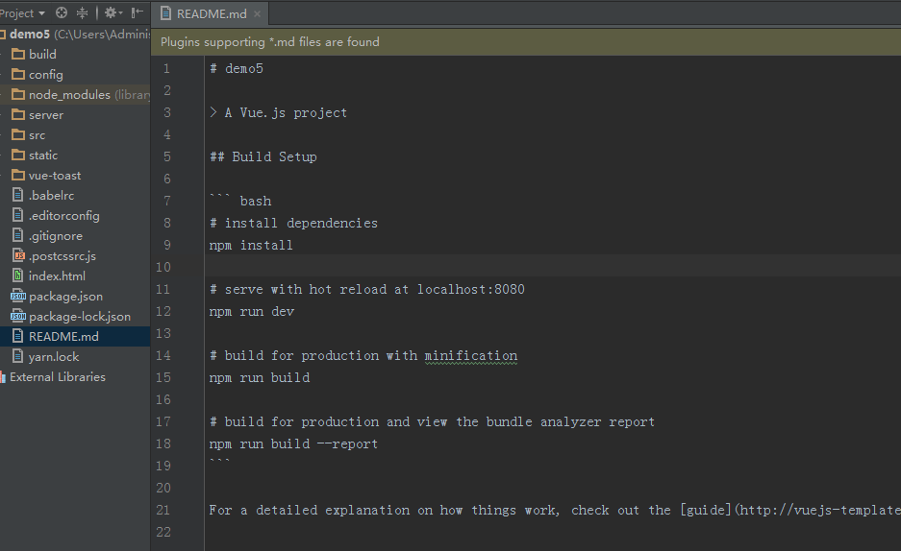Viewport: 901px width, 551px height.
Task: Click the vue-toast folder icon
Action: 18,175
